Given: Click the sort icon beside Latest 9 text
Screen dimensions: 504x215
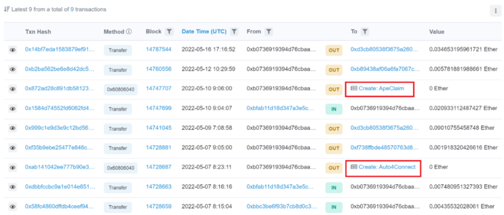Looking at the screenshot, I should (6, 10).
